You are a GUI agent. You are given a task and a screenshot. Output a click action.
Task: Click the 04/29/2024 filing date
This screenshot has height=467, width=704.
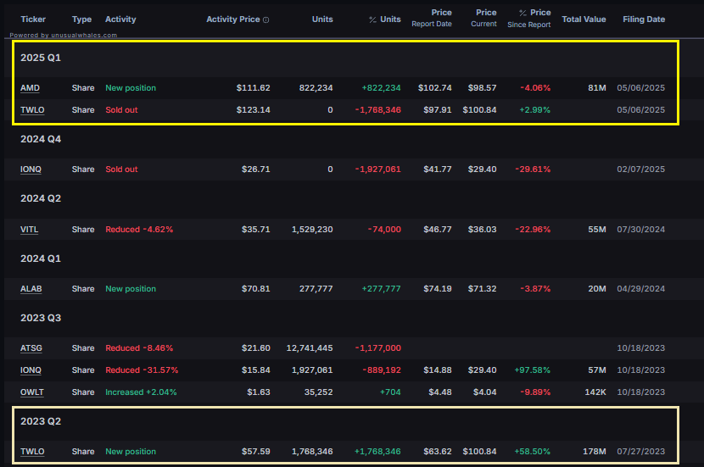640,288
